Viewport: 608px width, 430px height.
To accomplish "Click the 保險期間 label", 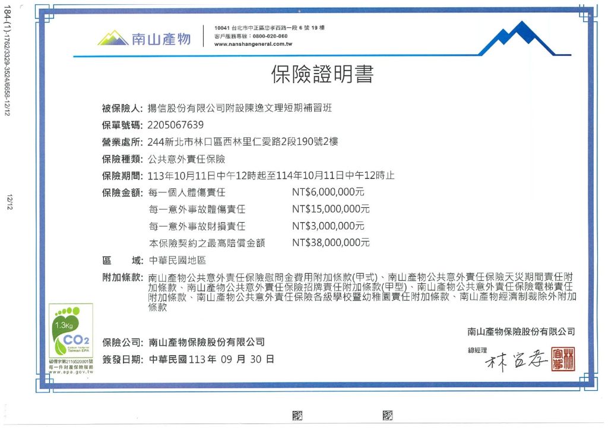I will (x=122, y=176).
